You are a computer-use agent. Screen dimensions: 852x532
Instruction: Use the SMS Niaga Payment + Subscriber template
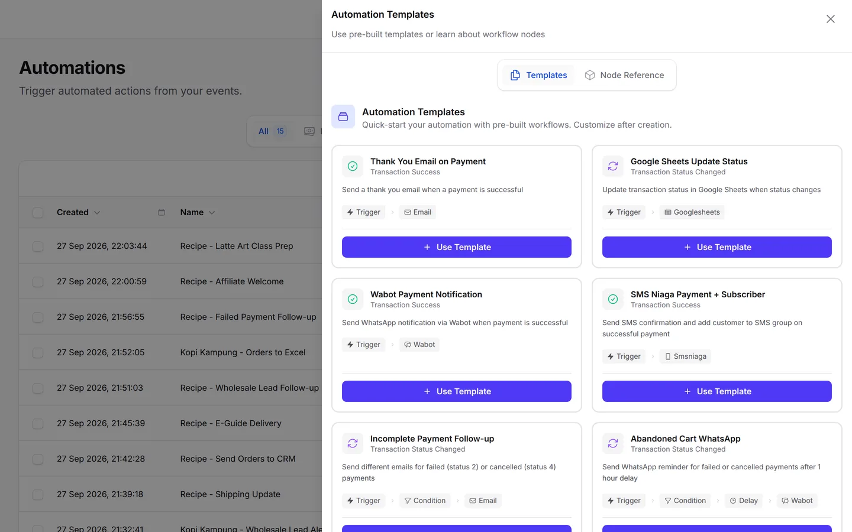pyautogui.click(x=717, y=391)
